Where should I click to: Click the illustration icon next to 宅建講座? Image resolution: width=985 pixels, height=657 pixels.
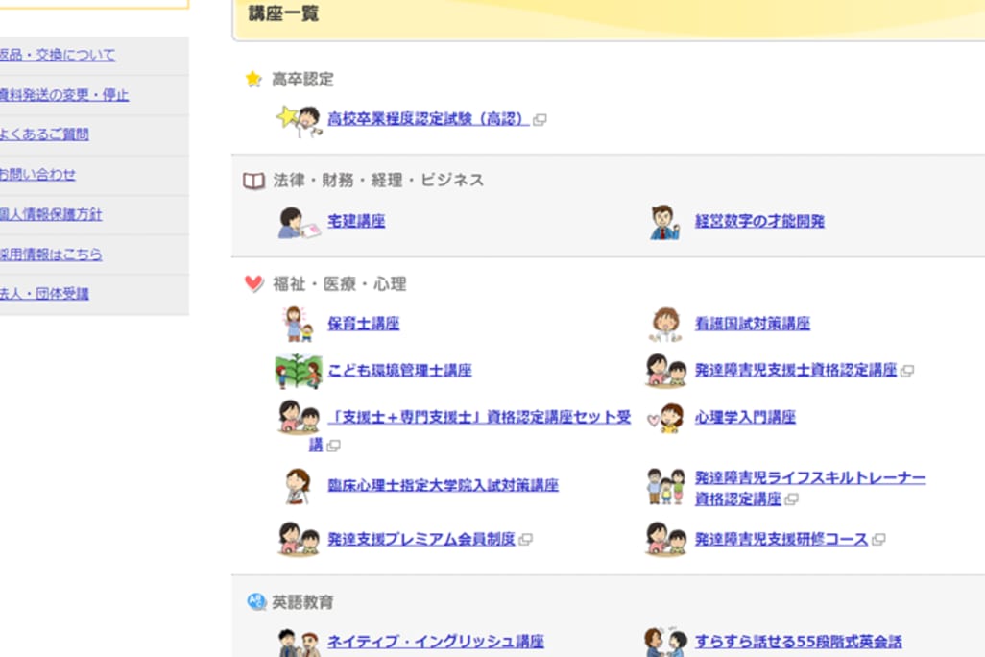pos(298,222)
